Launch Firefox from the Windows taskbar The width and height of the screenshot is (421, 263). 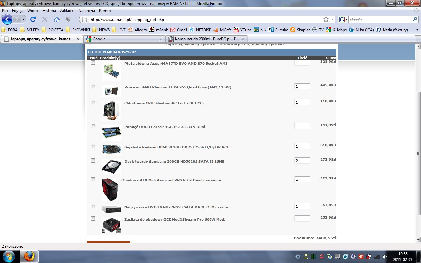(x=29, y=256)
